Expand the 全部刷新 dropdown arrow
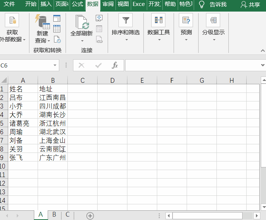Image resolution: width=266 pixels, height=220 pixels. 82,41
